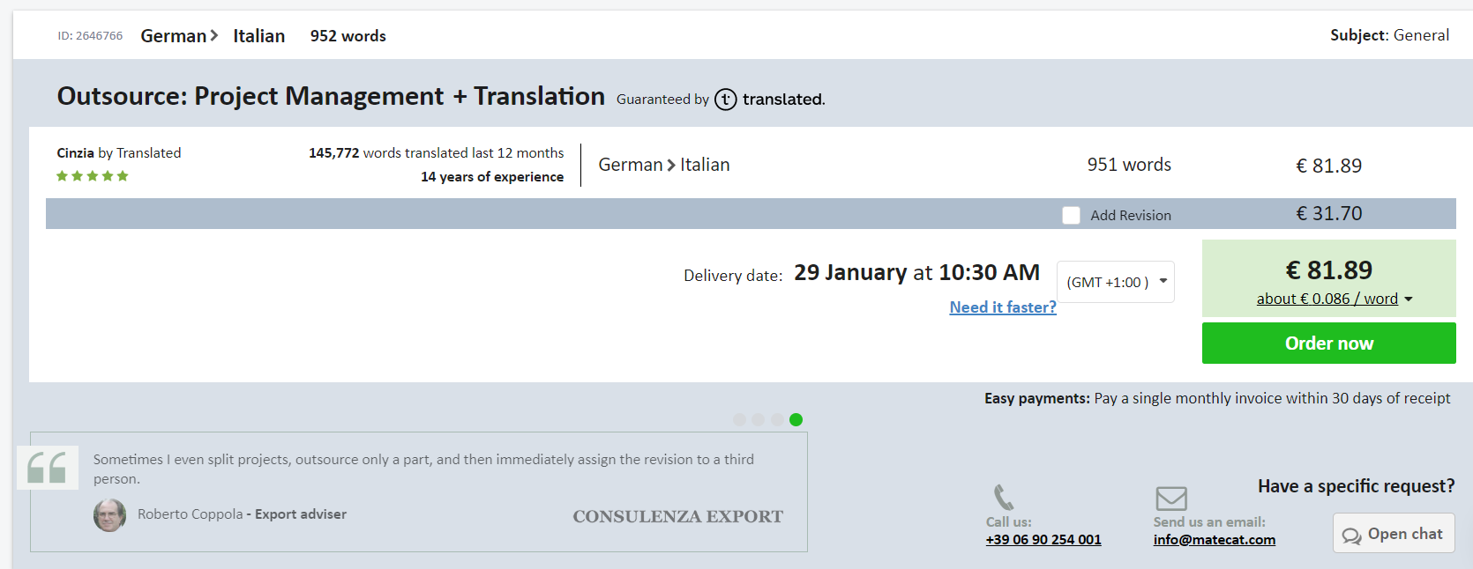Viewport: 1473px width, 569px height.
Task: Enable the Add Revision checkbox
Action: point(1071,215)
